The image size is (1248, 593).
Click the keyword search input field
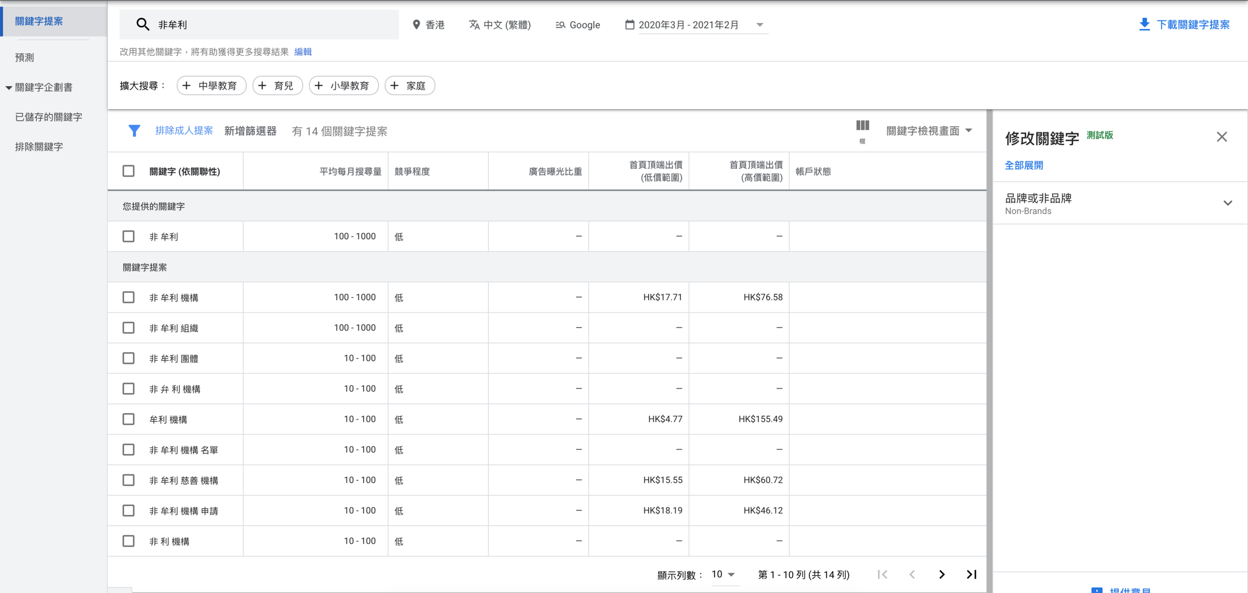pos(259,24)
